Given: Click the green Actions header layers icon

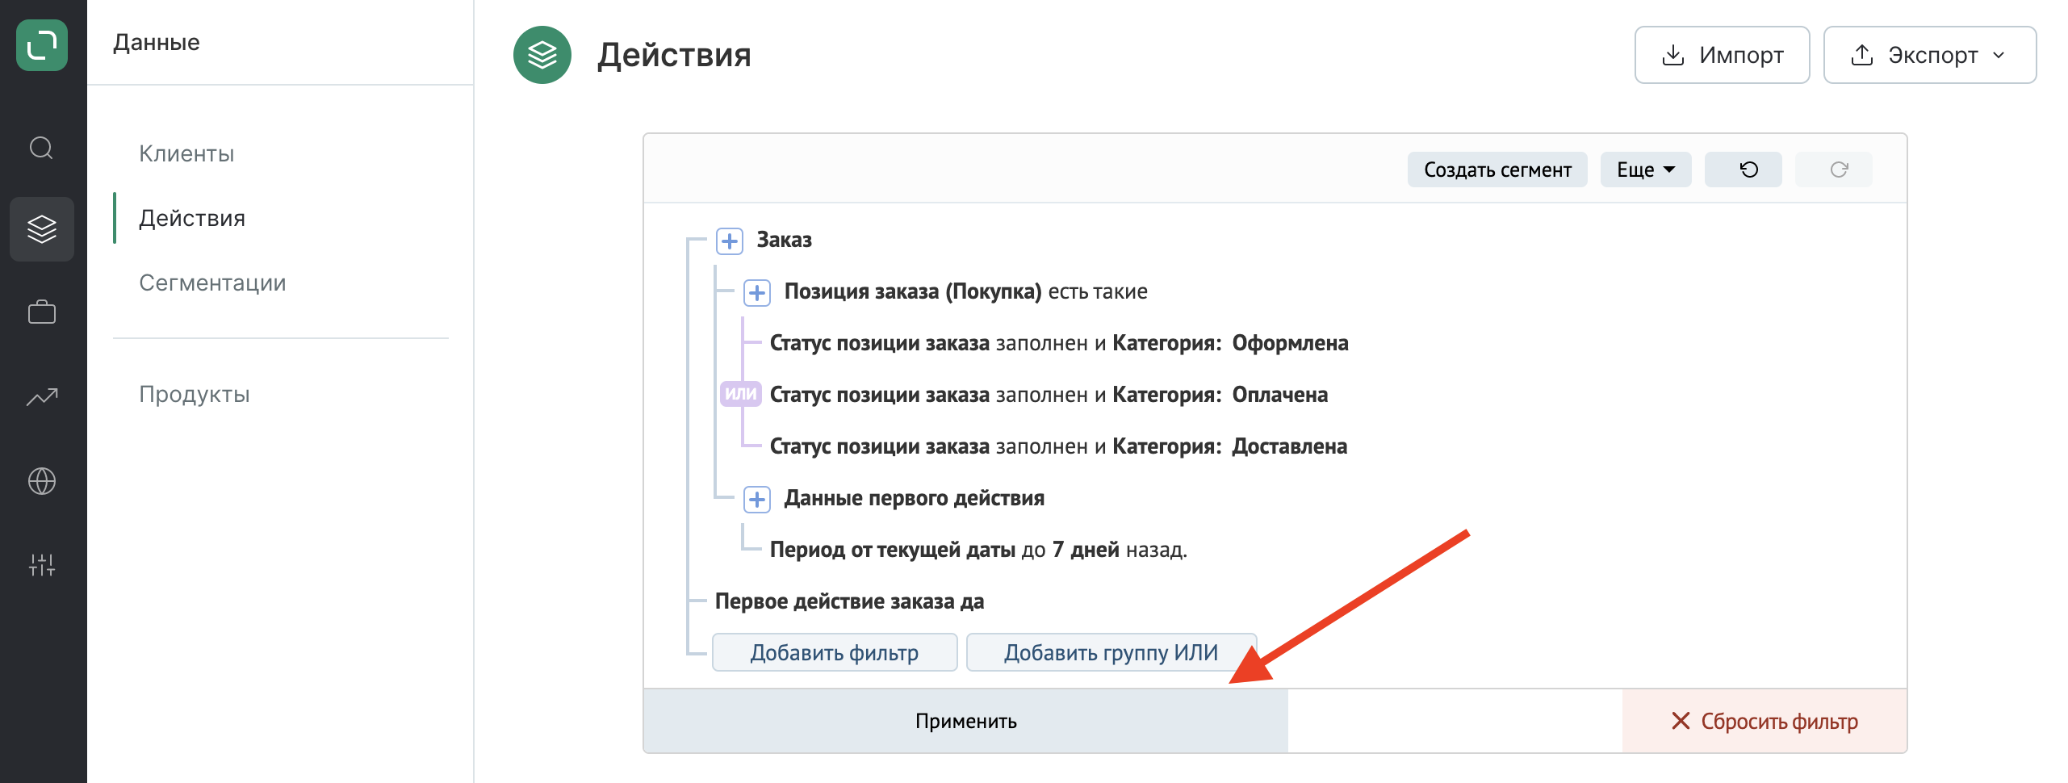Looking at the screenshot, I should click(x=542, y=55).
